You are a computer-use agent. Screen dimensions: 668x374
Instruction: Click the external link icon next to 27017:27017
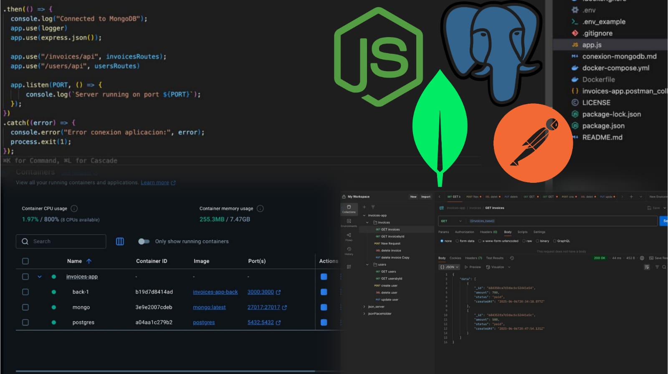pos(284,307)
